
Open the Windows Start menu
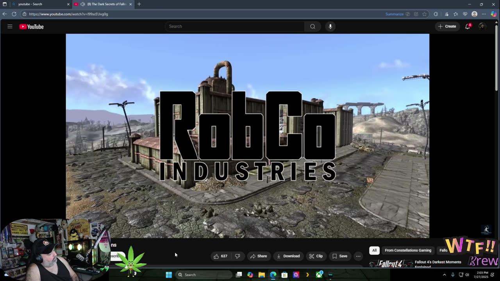[x=169, y=275]
